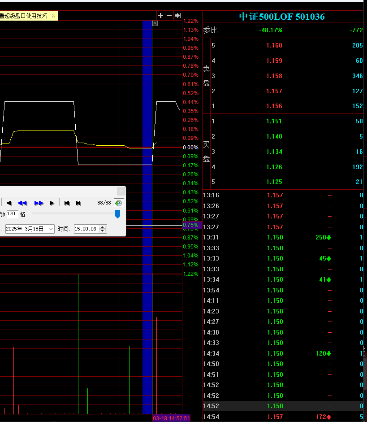Step replay forward one frame
Screen dimensions: 367x422
pos(52,203)
